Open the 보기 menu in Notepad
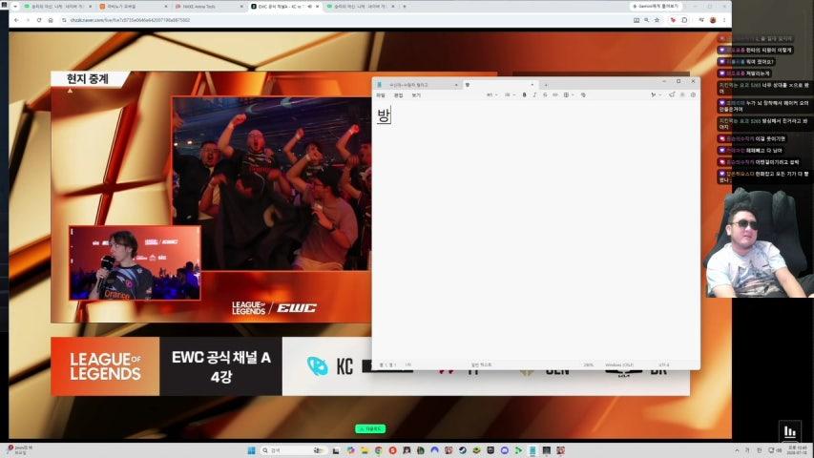 coord(416,95)
